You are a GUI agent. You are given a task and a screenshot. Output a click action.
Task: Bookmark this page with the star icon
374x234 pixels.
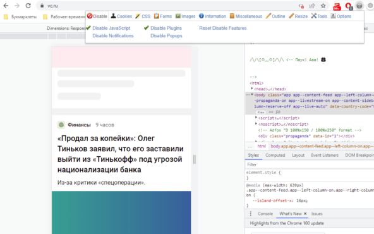pyautogui.click(x=323, y=6)
